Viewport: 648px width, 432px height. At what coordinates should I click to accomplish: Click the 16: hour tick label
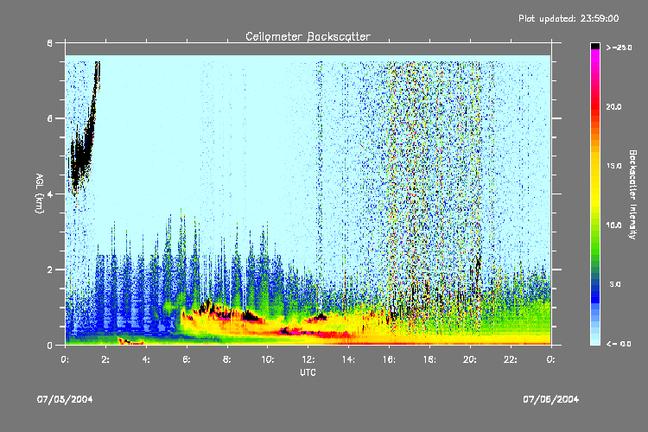coord(389,359)
